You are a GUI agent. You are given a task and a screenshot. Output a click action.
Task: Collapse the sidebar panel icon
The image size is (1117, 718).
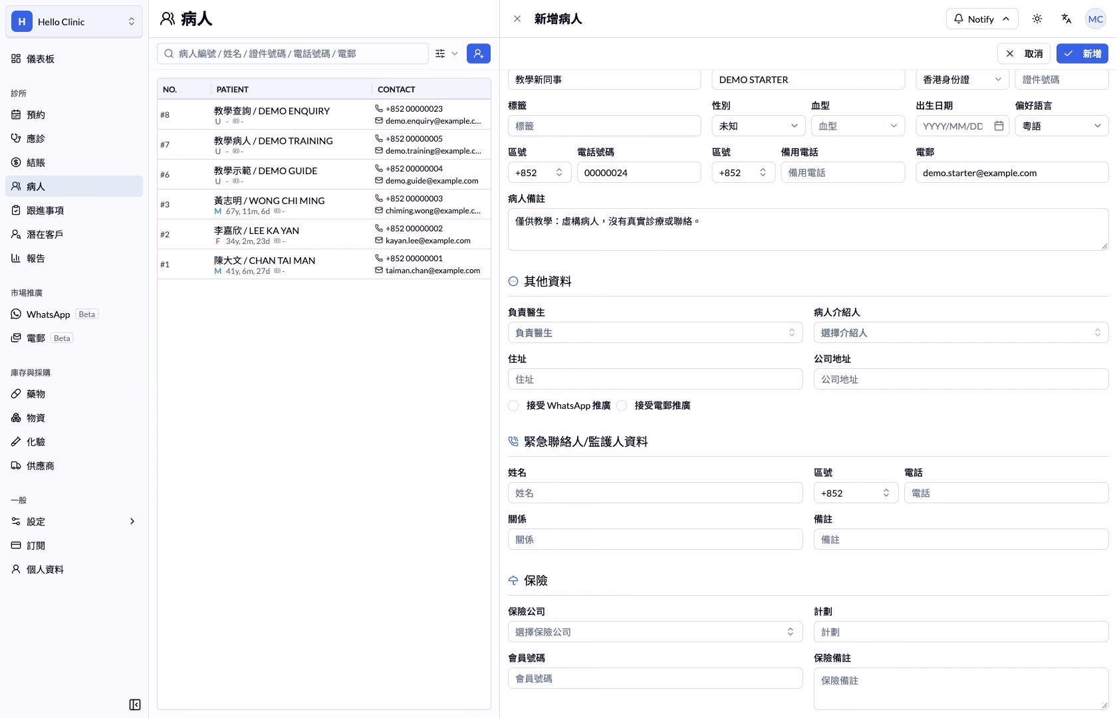[x=135, y=705]
